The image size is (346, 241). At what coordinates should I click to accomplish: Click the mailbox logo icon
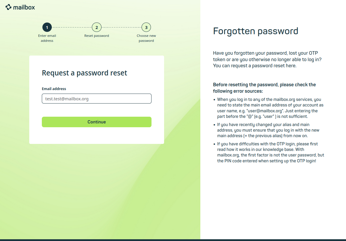tap(8, 7)
